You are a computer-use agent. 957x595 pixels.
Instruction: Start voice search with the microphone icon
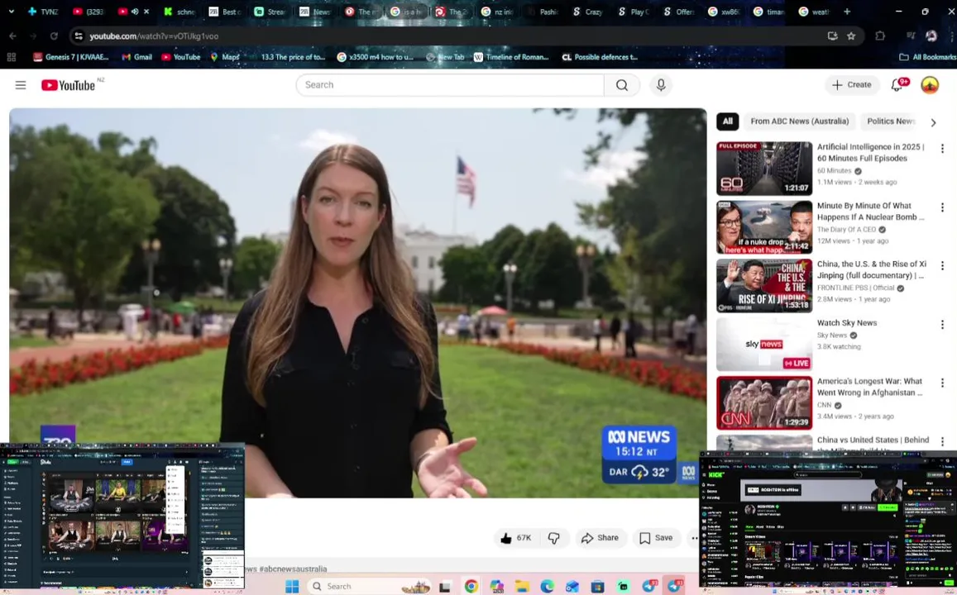(x=660, y=85)
